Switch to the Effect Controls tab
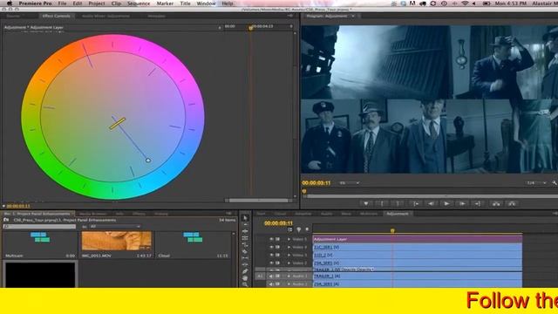 (56, 16)
